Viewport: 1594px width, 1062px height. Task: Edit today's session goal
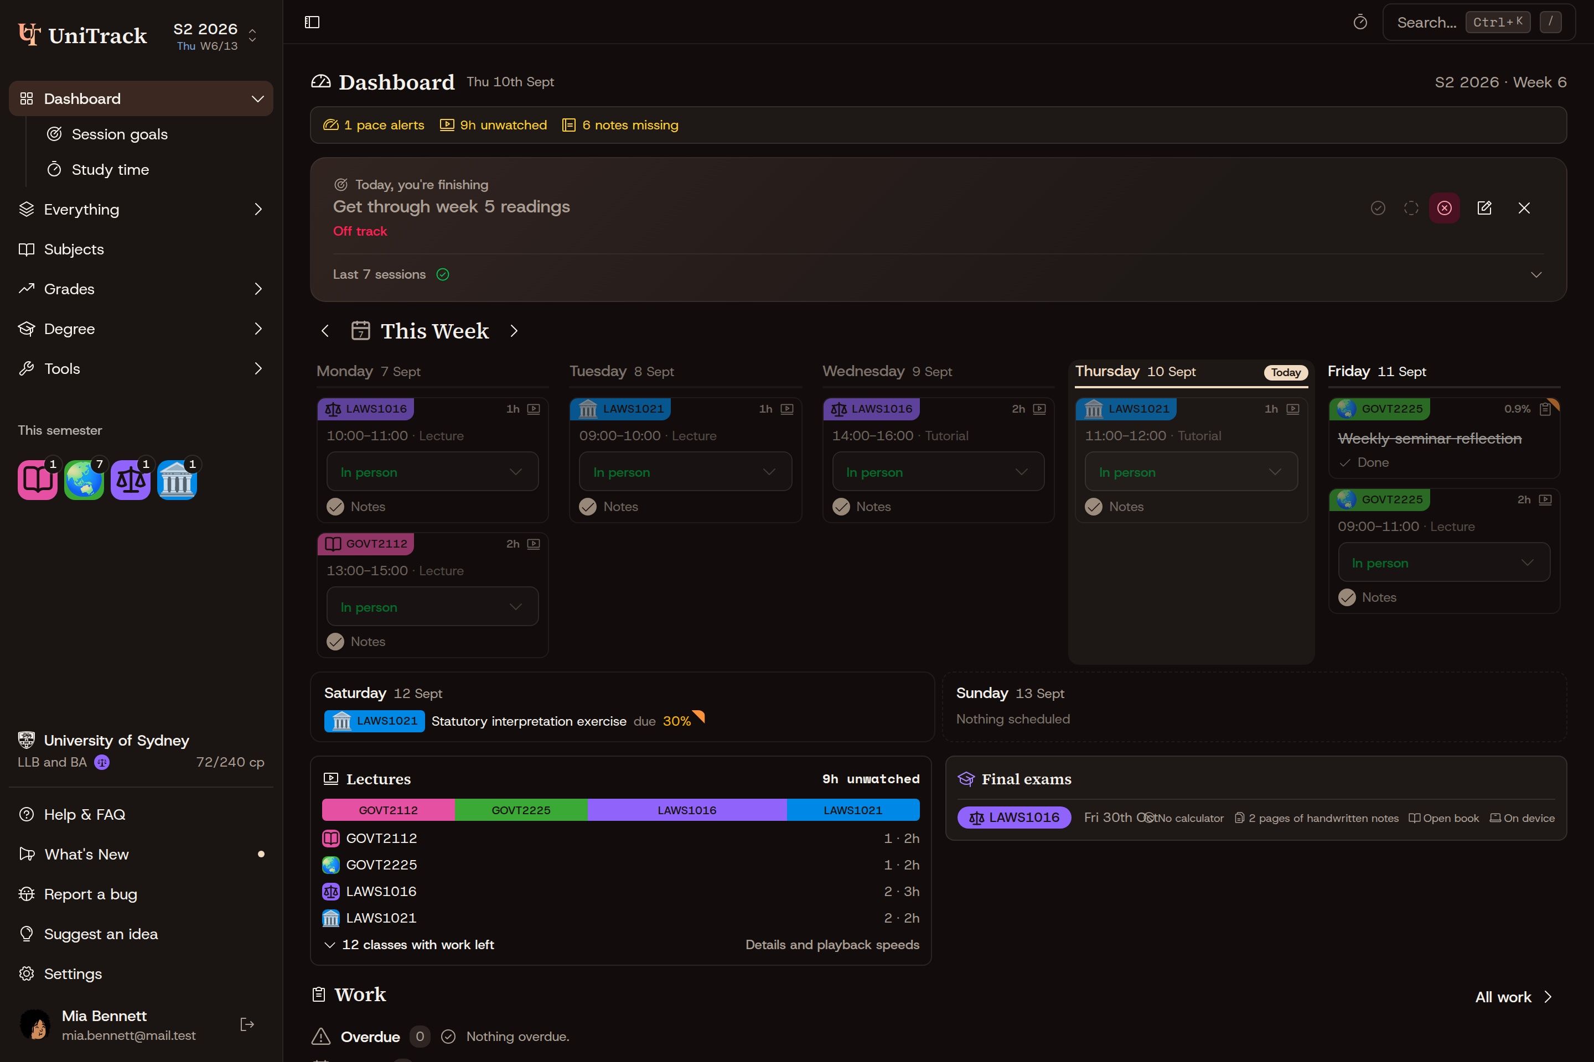point(1484,208)
